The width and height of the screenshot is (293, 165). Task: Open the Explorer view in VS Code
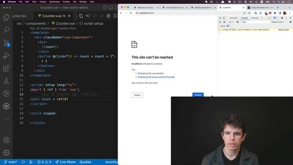pos(6,17)
